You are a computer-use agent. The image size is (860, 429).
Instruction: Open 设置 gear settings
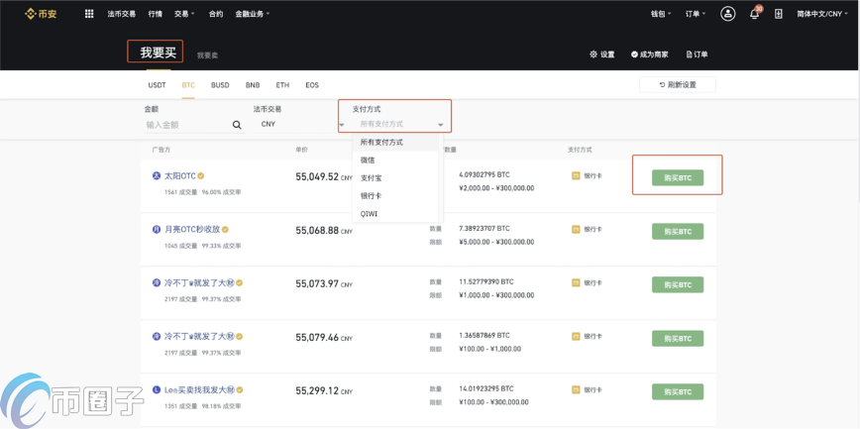pos(601,54)
